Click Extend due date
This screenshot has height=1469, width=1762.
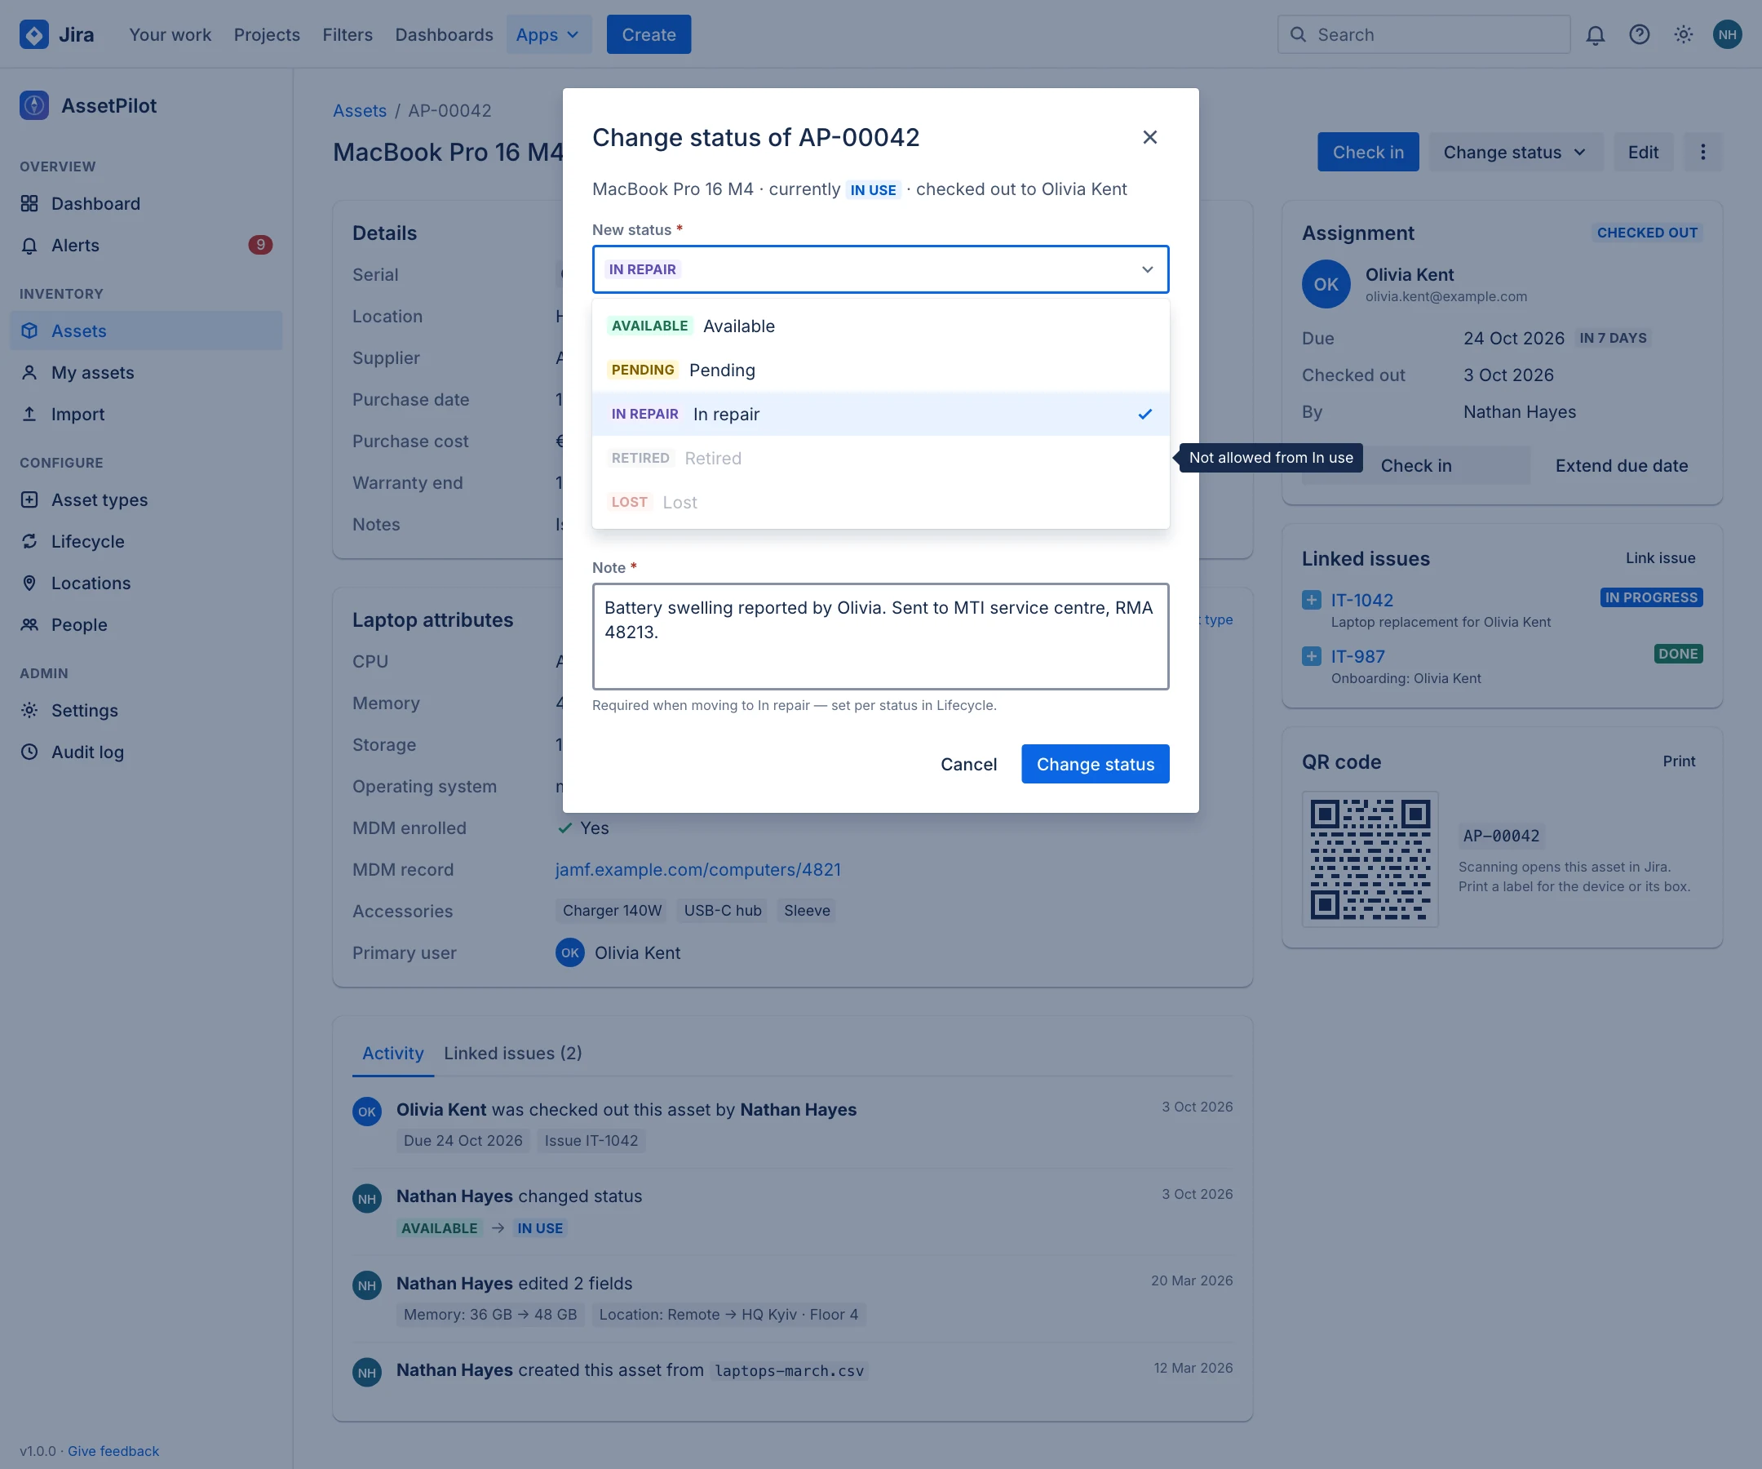[x=1621, y=466]
